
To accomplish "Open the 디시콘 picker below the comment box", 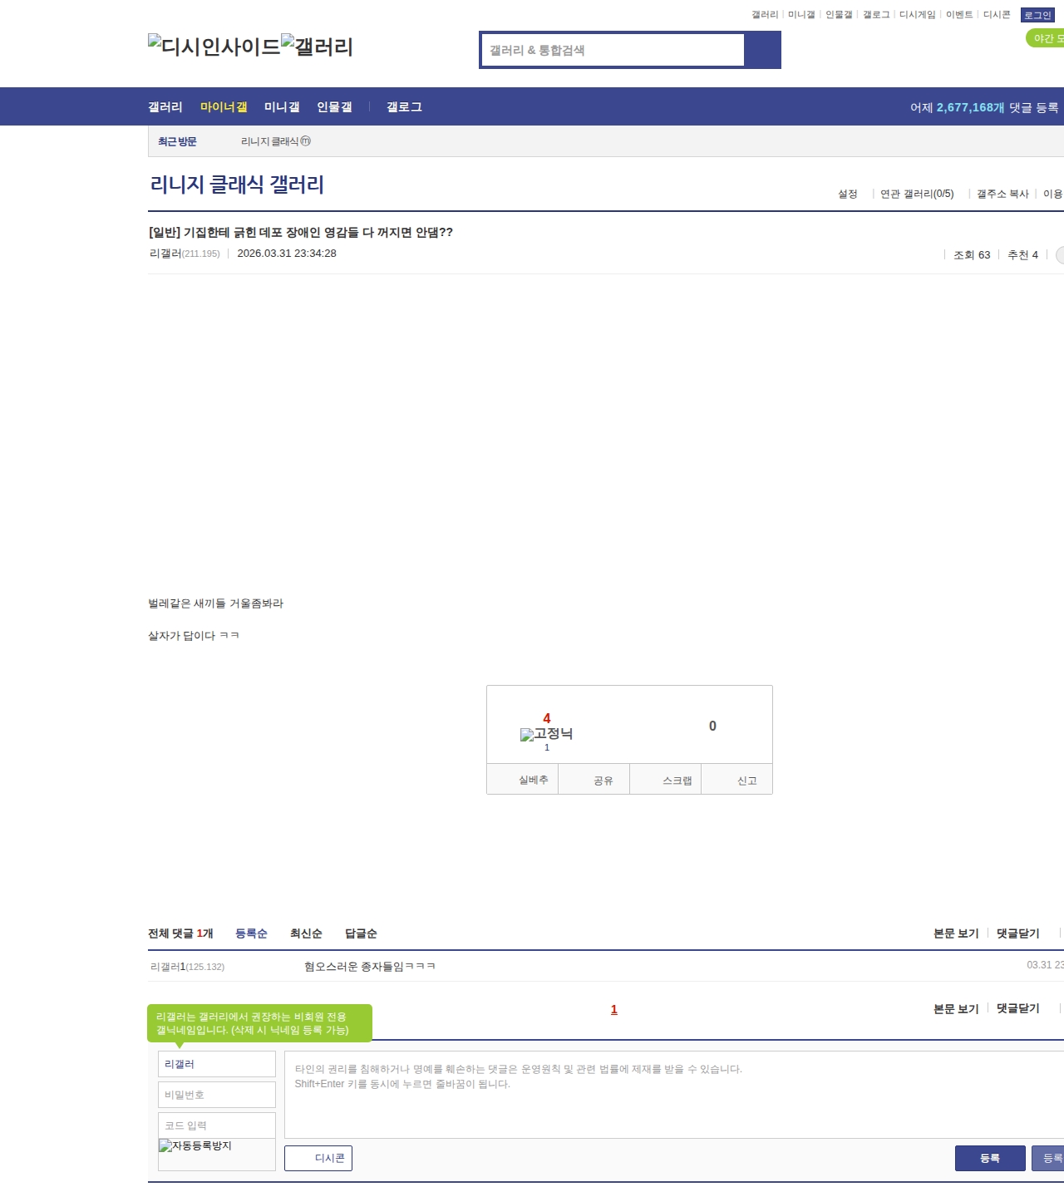I will 318,1158.
